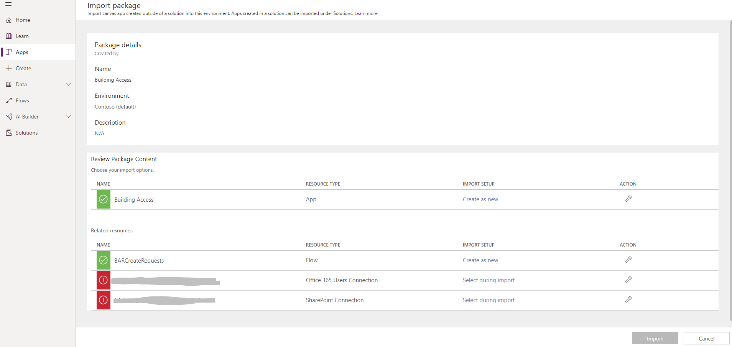732x347 pixels.
Task: Click wrench icon for BARCreateRequests flow
Action: [628, 260]
